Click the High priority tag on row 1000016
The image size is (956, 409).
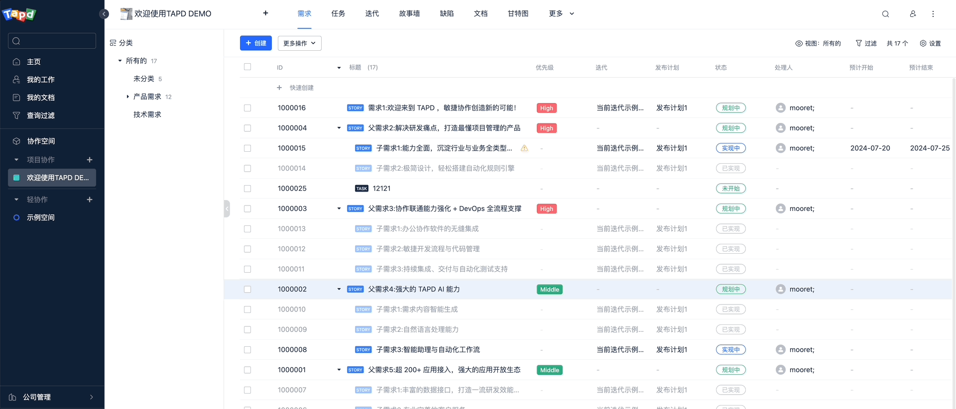[547, 108]
